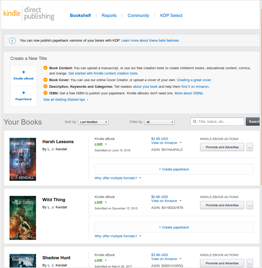Click the plus icon for Paperback
This screenshot has height=268, width=262.
[24, 93]
